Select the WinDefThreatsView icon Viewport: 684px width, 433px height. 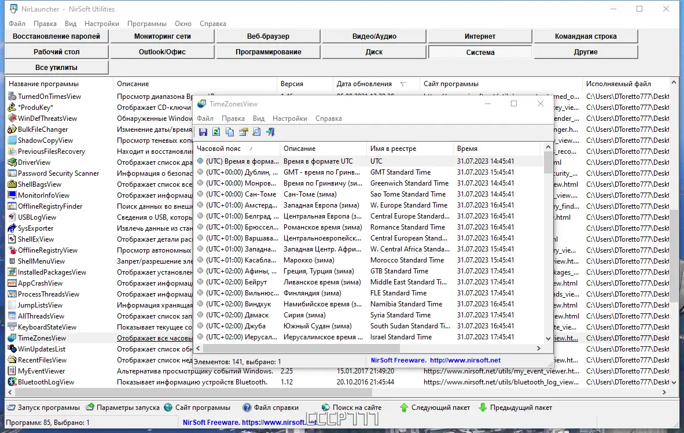[x=12, y=119]
